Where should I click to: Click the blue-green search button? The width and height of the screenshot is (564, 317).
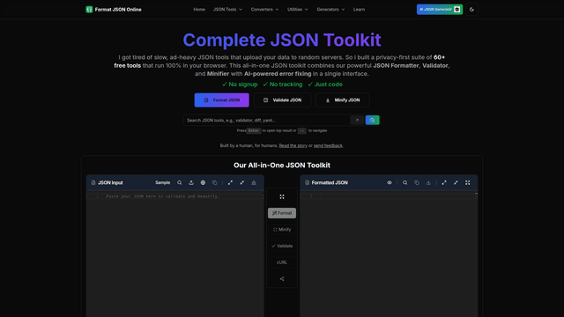tap(372, 120)
